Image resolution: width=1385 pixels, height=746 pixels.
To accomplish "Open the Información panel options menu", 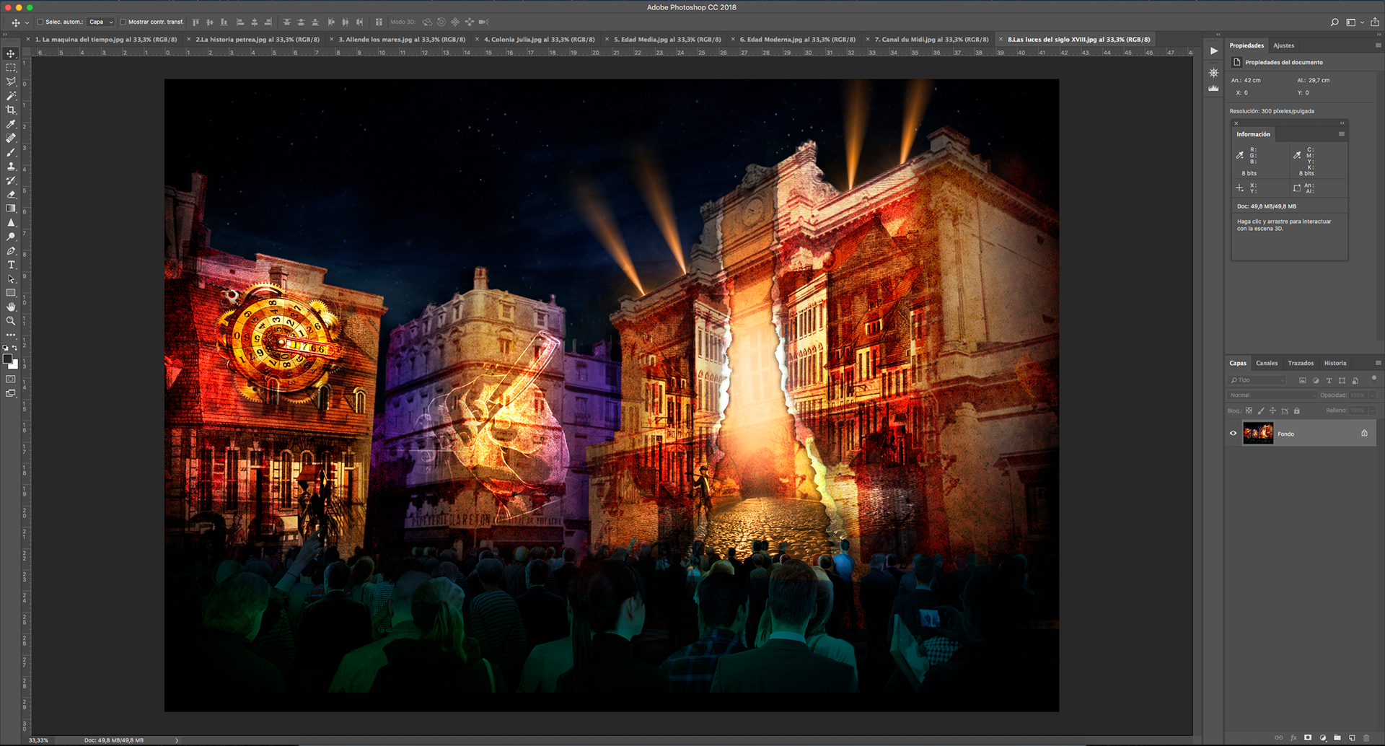I will (x=1342, y=134).
